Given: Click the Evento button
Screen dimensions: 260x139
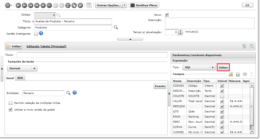Looking at the screenshot, I should [160, 86].
